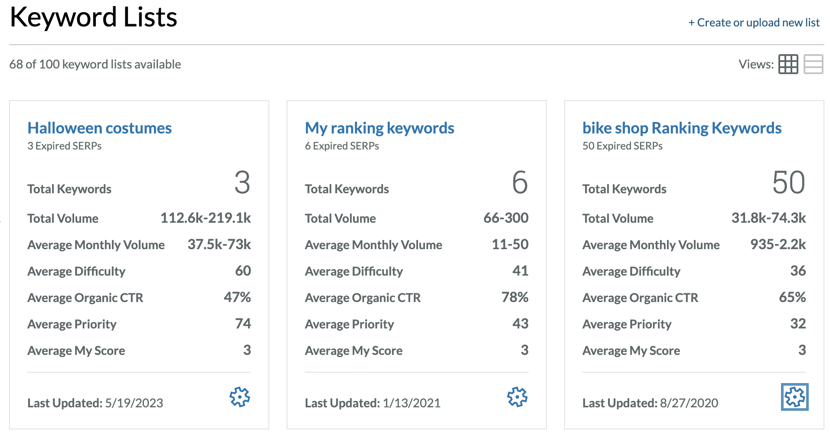Open the Halloween costumes keyword list
830x442 pixels.
point(99,128)
